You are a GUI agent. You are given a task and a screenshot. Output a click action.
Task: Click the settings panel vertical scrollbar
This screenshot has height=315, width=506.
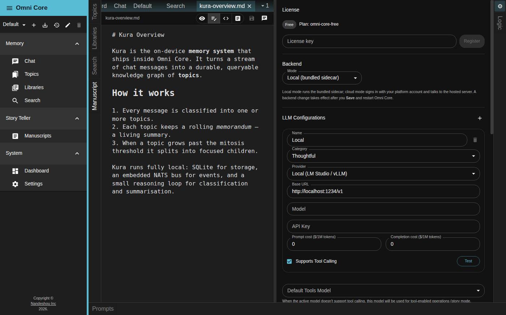tap(492, 67)
